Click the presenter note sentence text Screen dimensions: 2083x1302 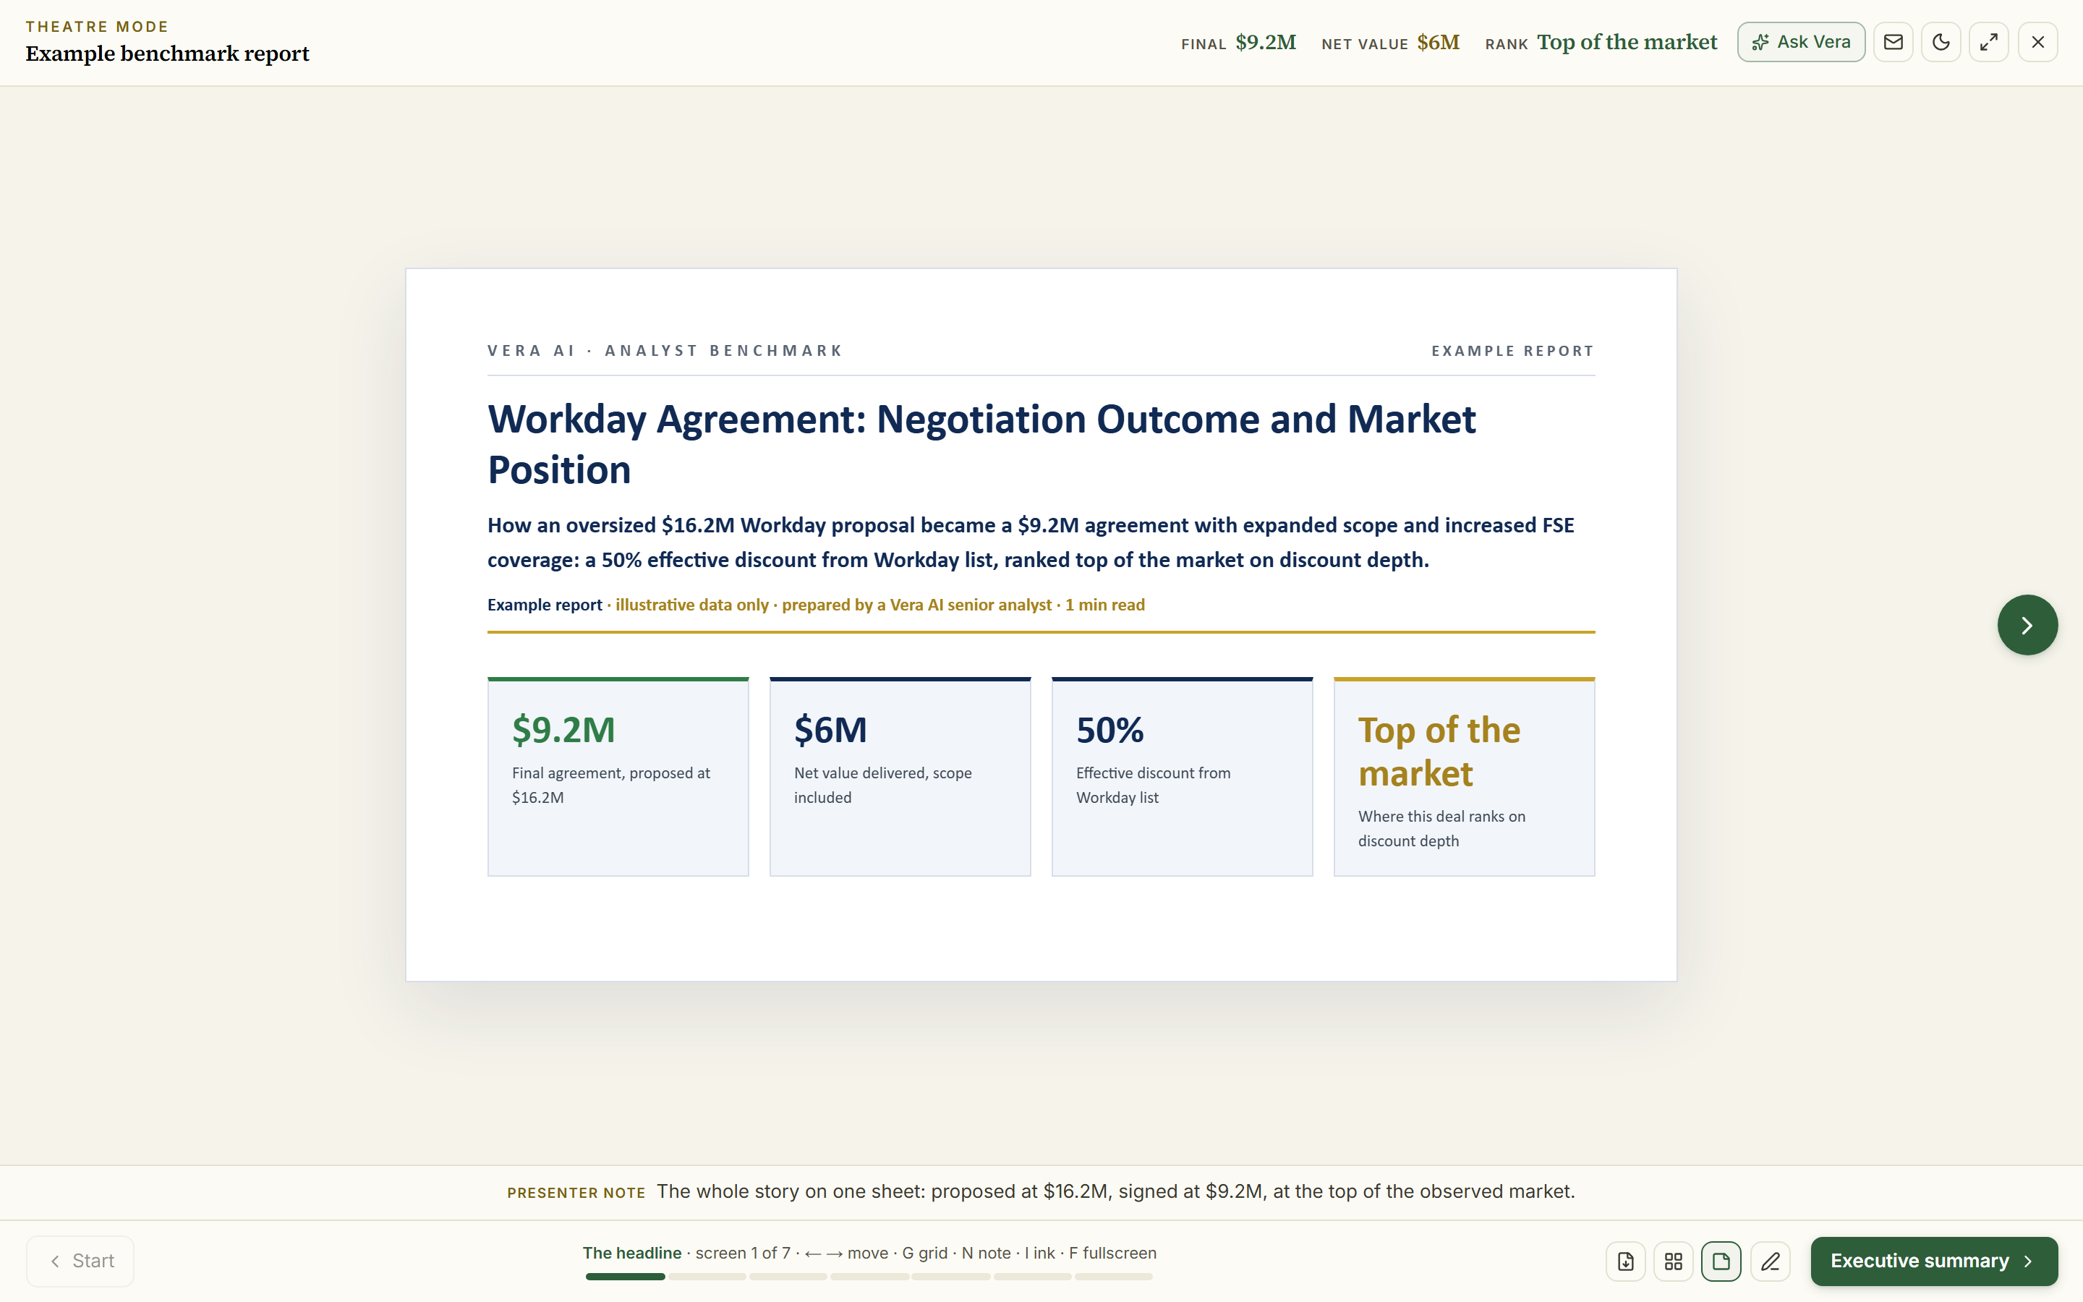(1115, 1192)
